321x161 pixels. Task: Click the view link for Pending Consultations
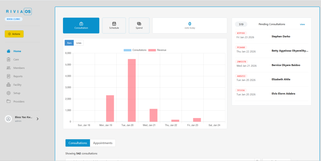click(302, 24)
